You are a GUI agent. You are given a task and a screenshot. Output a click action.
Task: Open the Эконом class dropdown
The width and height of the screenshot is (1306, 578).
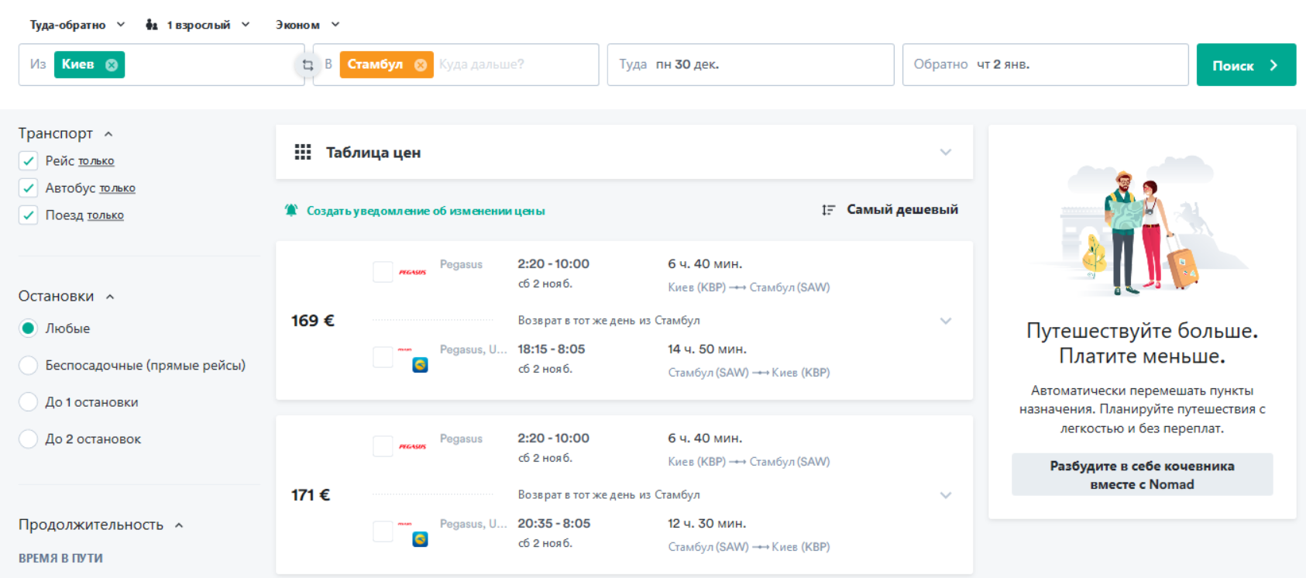[308, 25]
